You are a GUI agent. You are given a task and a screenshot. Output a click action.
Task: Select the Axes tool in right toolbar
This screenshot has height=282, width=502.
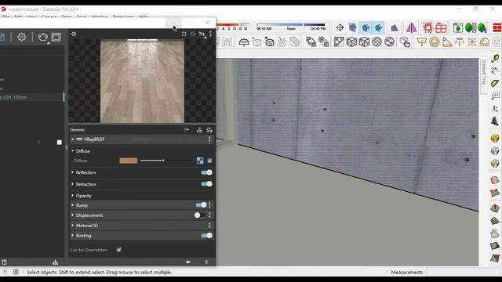point(495,109)
